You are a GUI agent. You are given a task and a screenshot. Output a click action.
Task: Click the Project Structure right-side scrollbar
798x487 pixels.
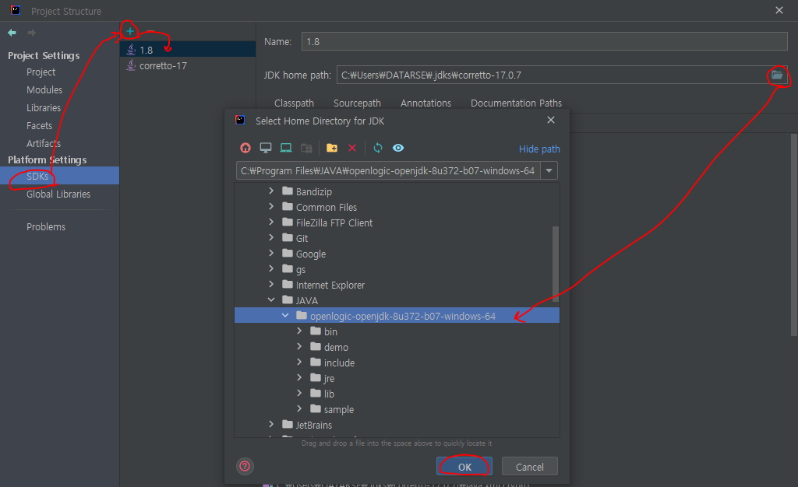tap(794, 235)
